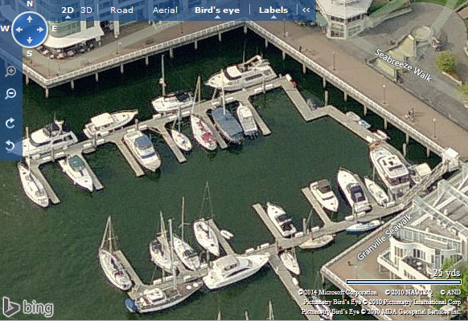This screenshot has height=321, width=468.
Task: Pan the map west with the left arrow
Action: [19, 30]
